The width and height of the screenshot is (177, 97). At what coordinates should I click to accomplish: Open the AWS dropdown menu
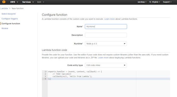(14, 2)
